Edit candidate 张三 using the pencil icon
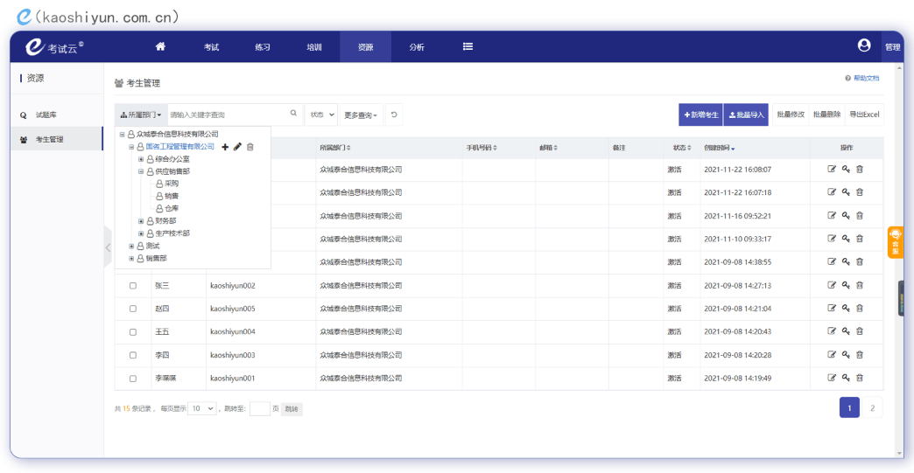The image size is (914, 473). (x=832, y=285)
